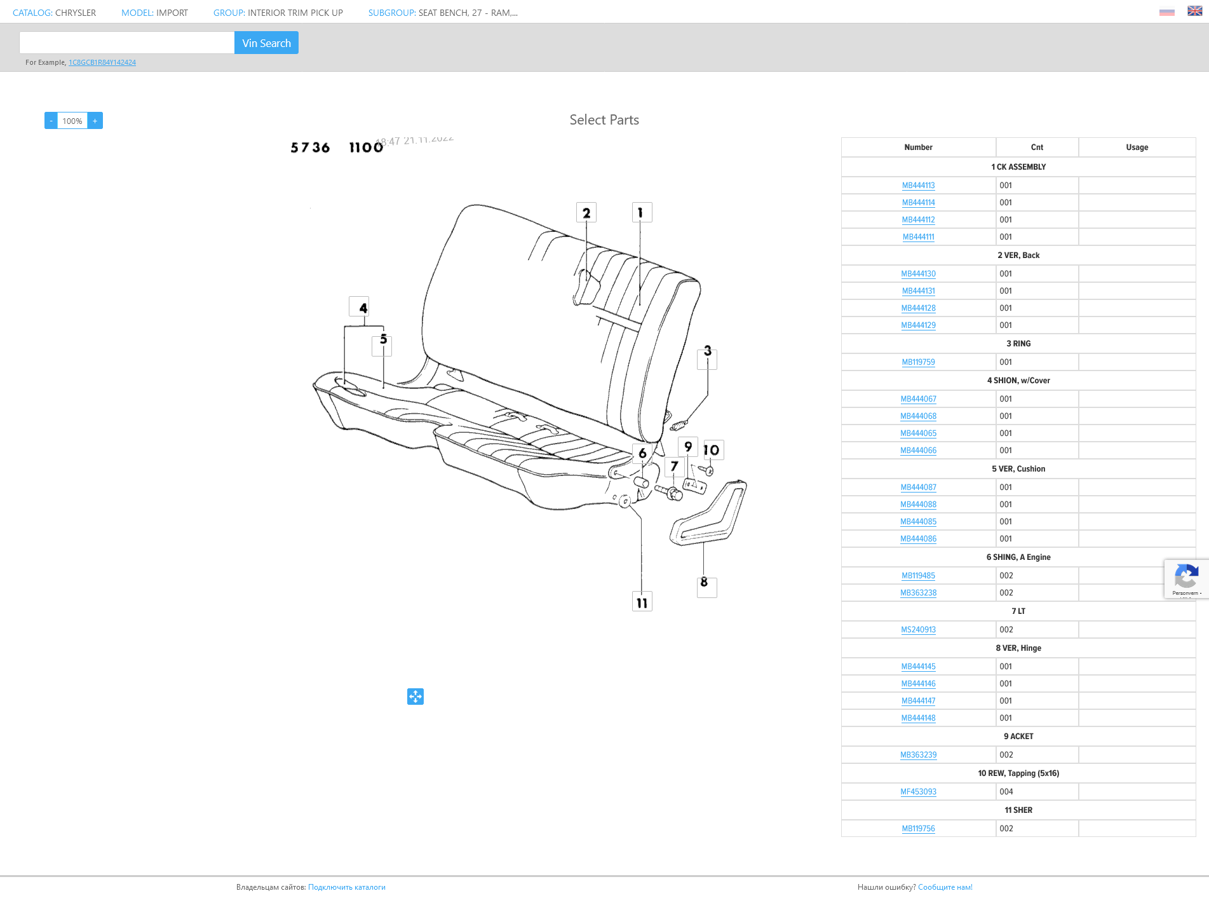Select callout number 11 on the diagram
Screen dimensions: 1209x898
pyautogui.click(x=642, y=602)
